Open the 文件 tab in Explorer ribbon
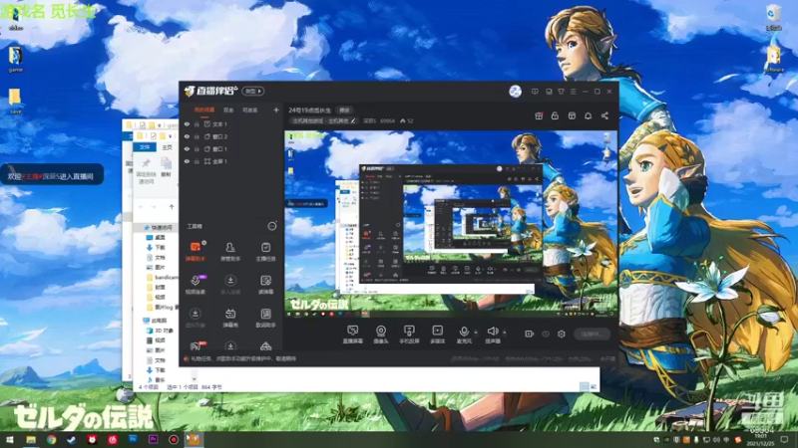This screenshot has width=798, height=448. coord(145,147)
